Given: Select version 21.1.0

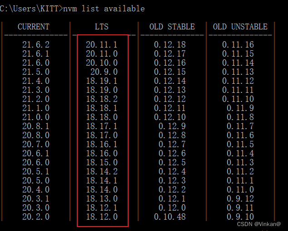Looking at the screenshot, I should (x=36, y=108).
